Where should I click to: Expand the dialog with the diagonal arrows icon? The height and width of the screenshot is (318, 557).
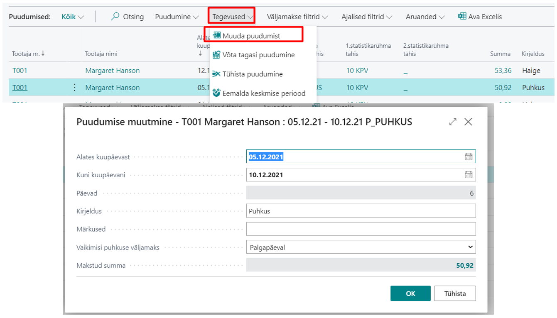point(453,122)
